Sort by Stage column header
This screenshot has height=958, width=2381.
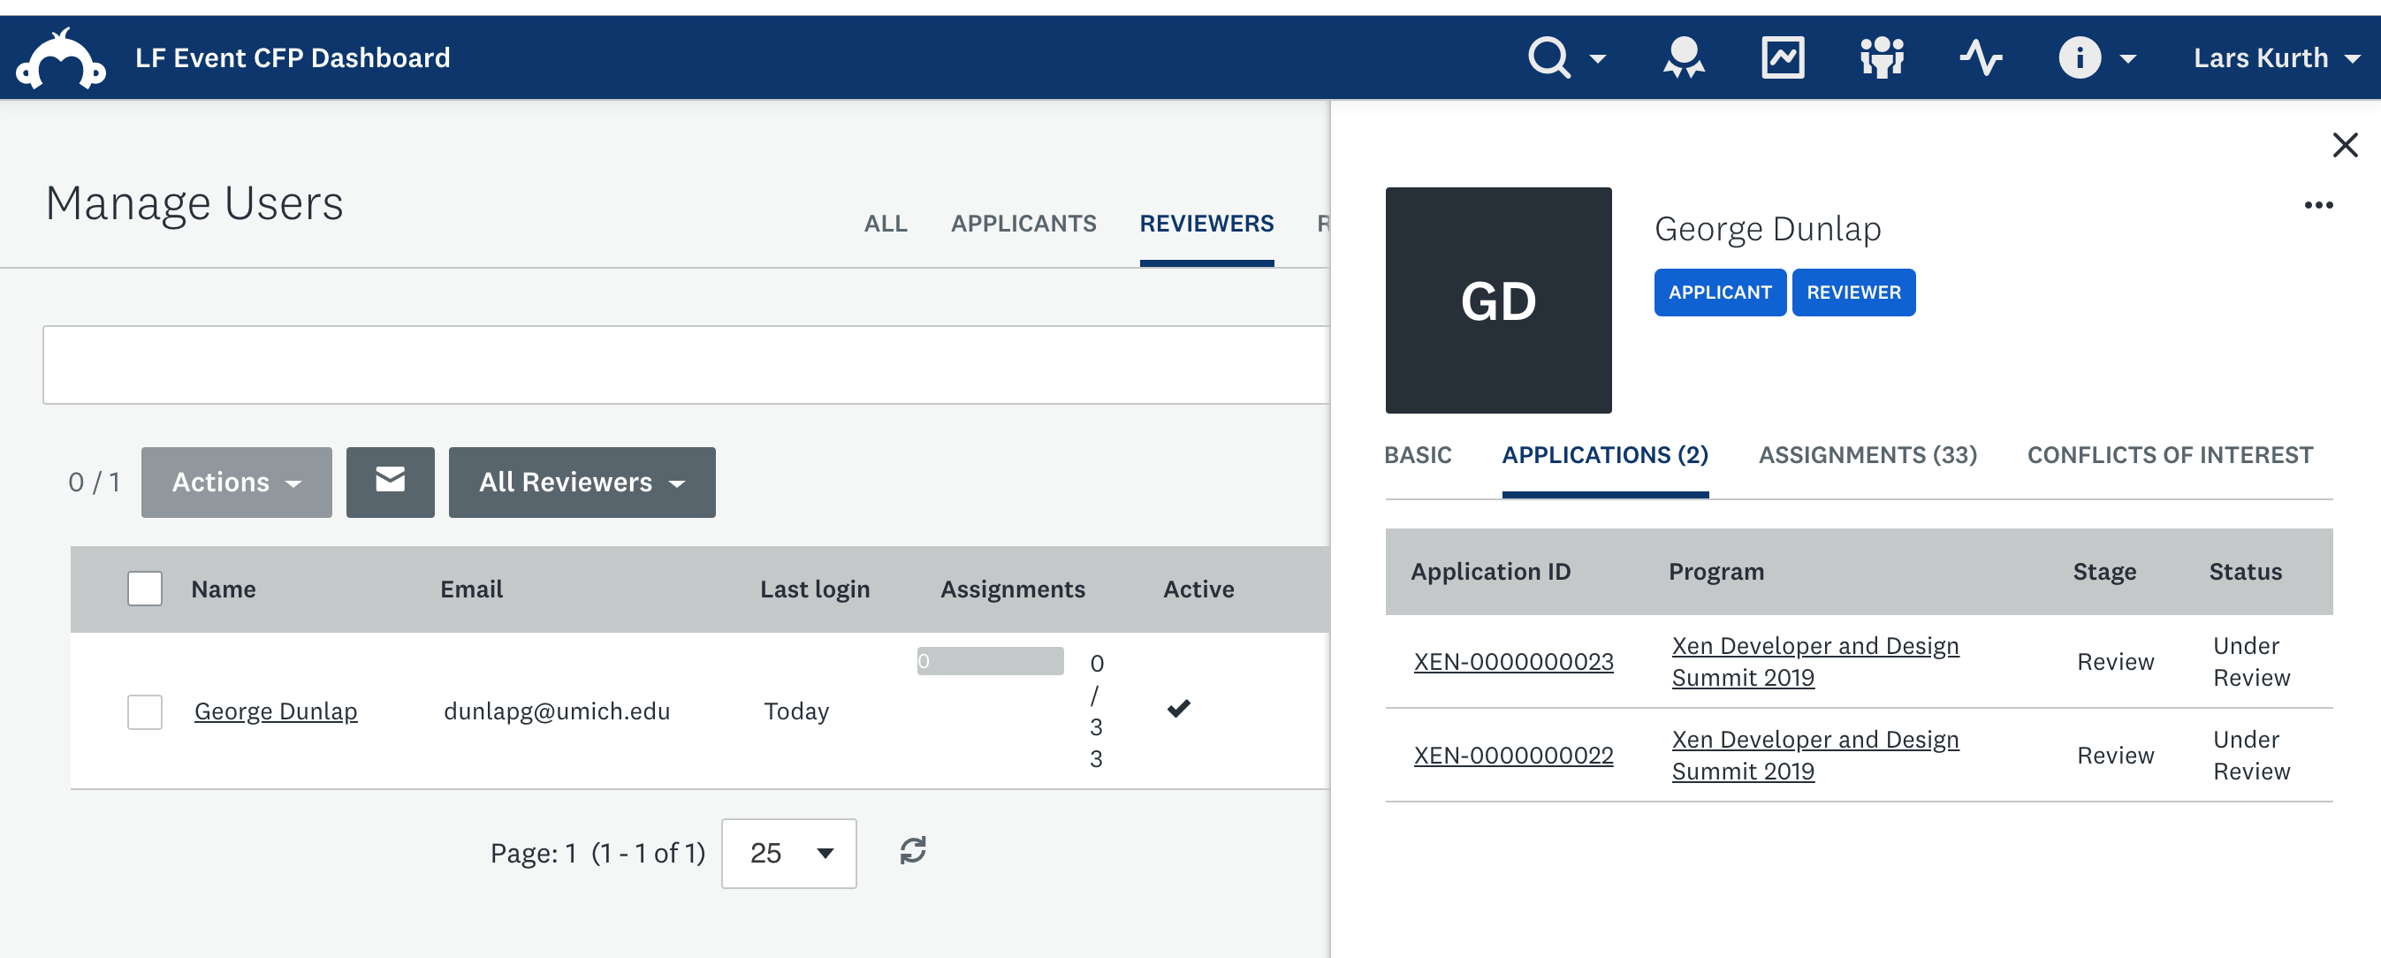point(2103,572)
